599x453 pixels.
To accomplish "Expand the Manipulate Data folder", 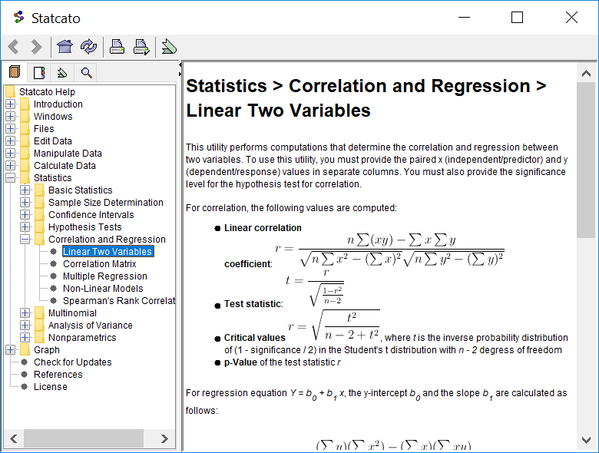I will [10, 154].
